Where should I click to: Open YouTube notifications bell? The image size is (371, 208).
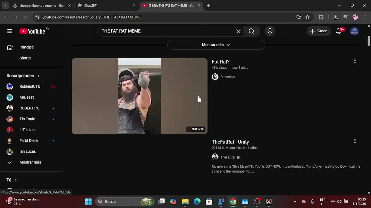point(339,31)
